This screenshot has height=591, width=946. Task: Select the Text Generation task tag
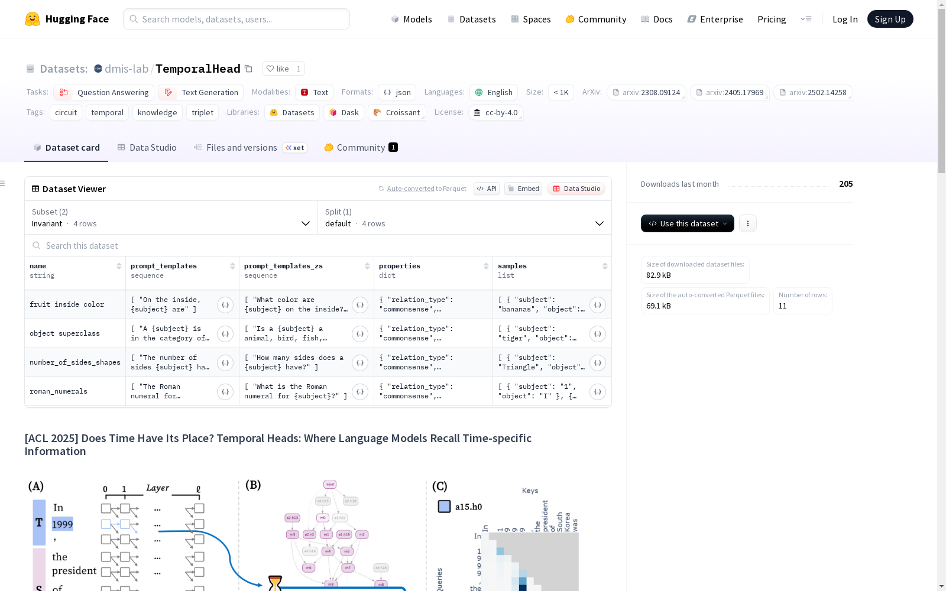pos(201,92)
